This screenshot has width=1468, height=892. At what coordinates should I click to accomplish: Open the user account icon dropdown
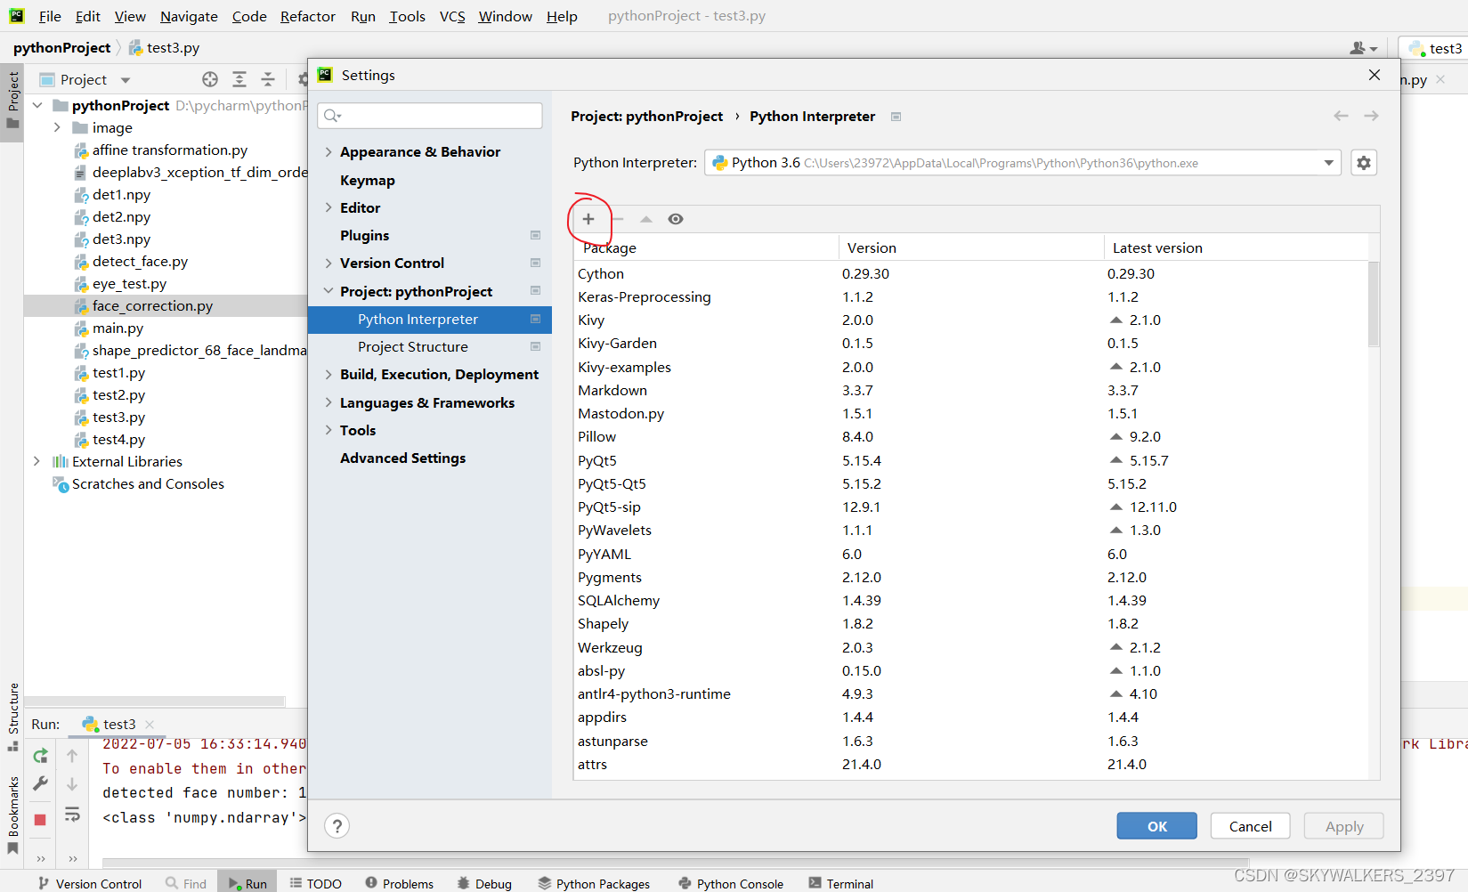[1363, 48]
